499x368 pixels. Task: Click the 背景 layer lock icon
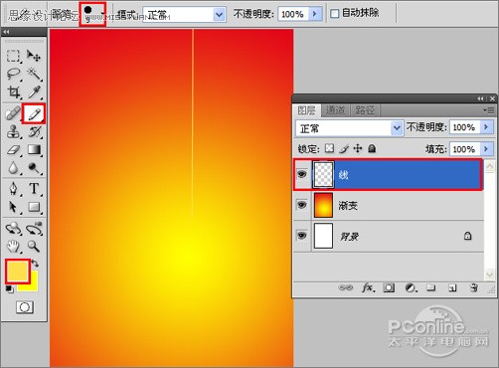click(467, 236)
